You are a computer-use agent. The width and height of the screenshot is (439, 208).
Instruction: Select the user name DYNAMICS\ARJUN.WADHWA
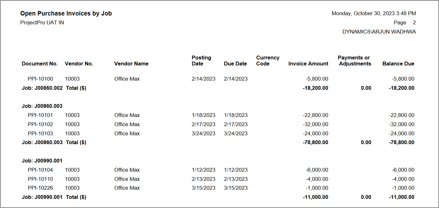pos(379,32)
